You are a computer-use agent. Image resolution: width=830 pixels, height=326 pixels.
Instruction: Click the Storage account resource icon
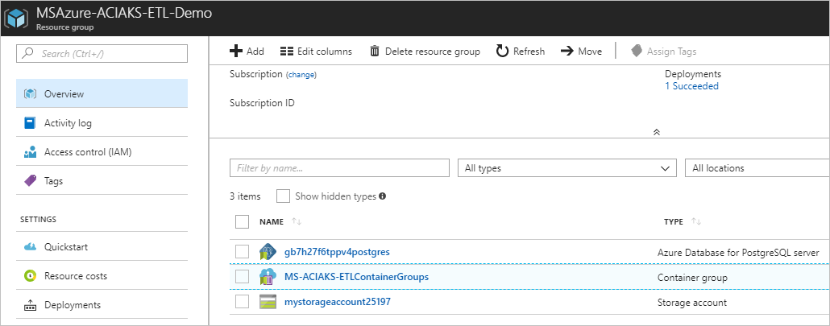(x=268, y=302)
